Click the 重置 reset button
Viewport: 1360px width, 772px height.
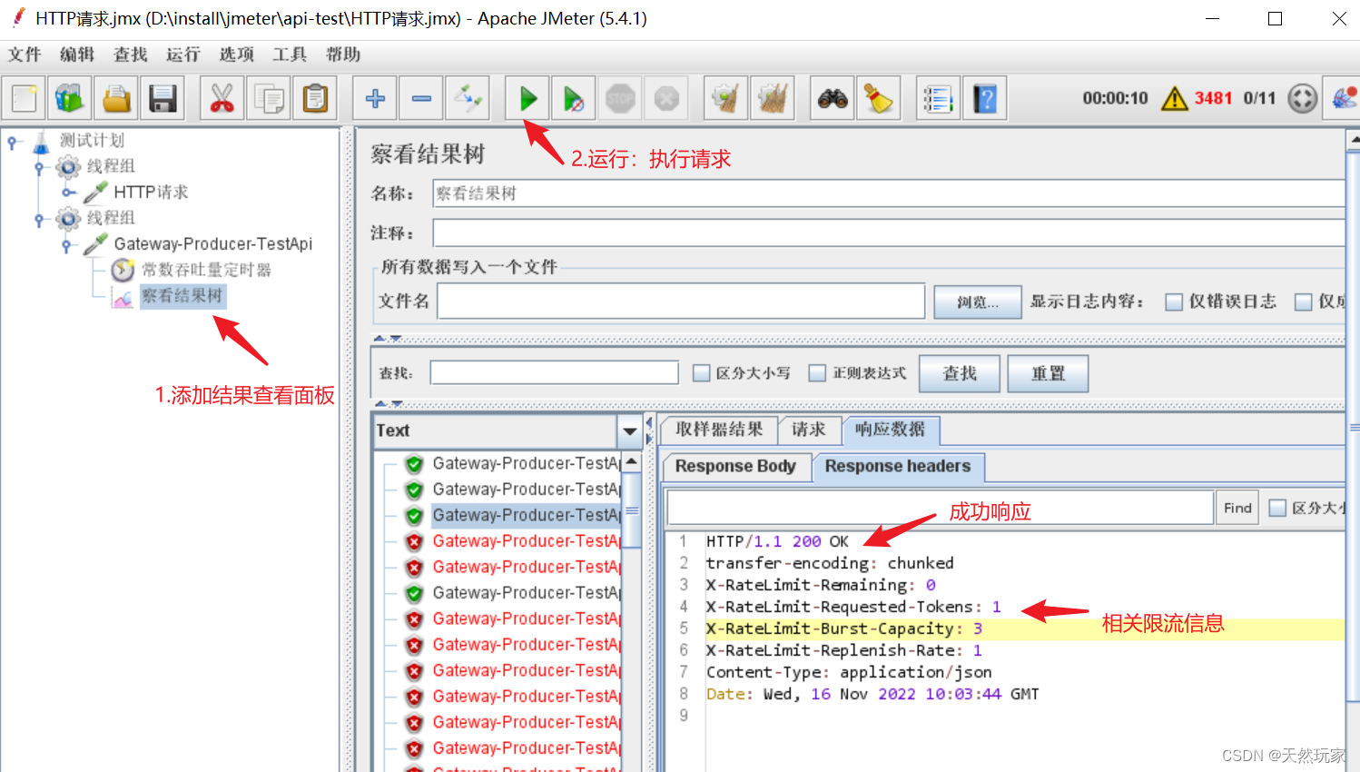click(x=1048, y=373)
